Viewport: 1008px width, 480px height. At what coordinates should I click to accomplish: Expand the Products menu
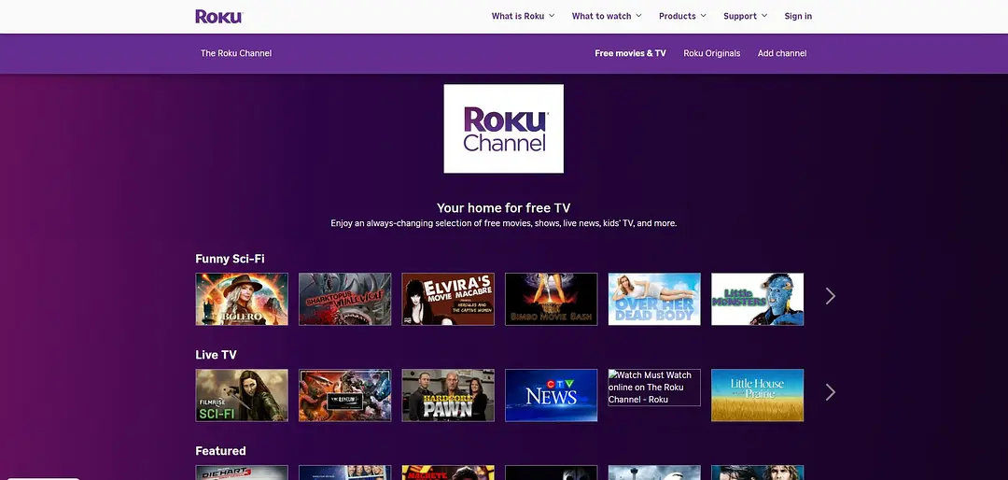click(x=682, y=16)
